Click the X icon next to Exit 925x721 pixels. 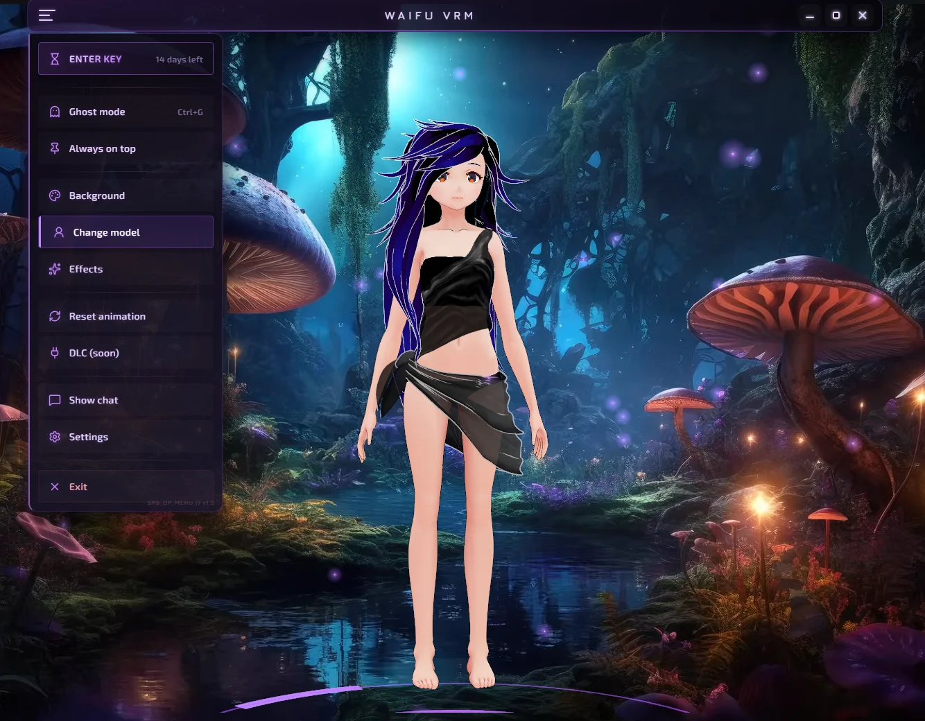55,486
